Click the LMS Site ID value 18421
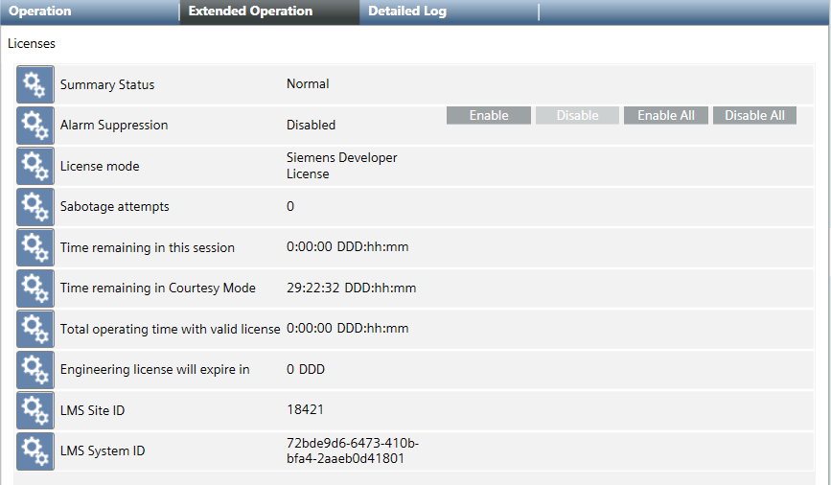Viewport: 831px width, 485px height. (305, 409)
